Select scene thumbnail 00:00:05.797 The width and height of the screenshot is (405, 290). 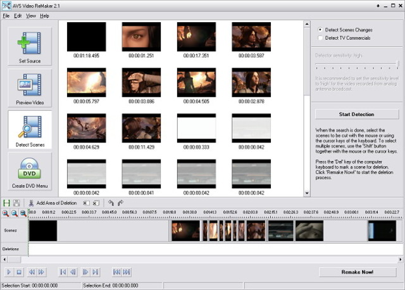pyautogui.click(x=86, y=82)
